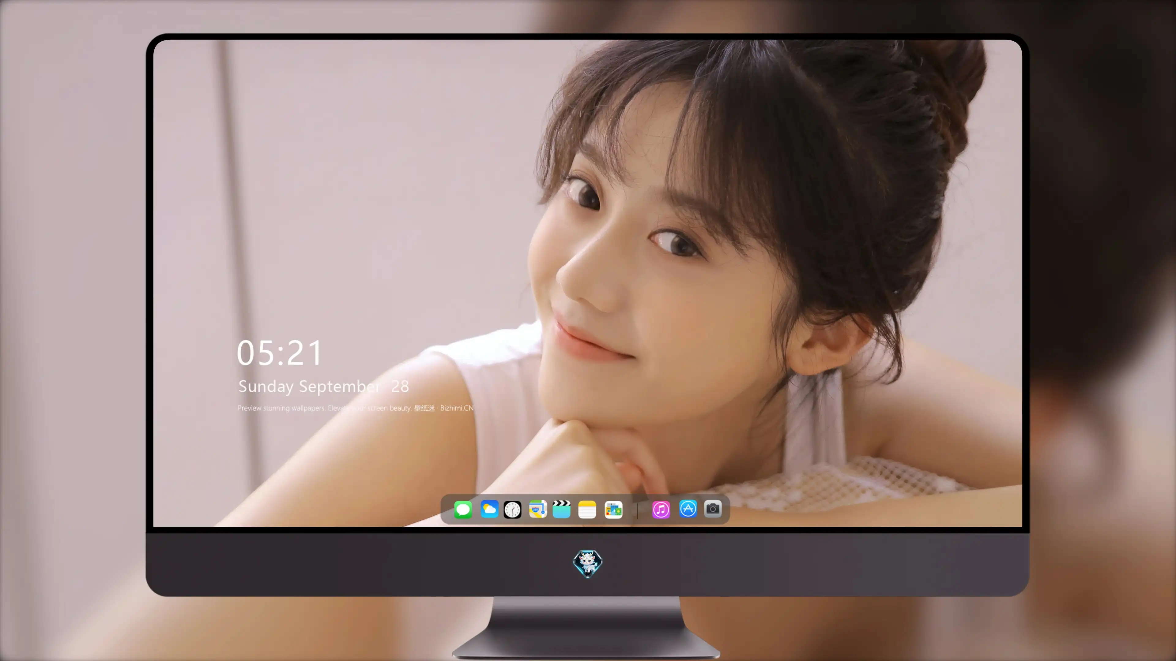The height and width of the screenshot is (661, 1176).
Task: Open the Messages app in the dock
Action: tap(463, 510)
